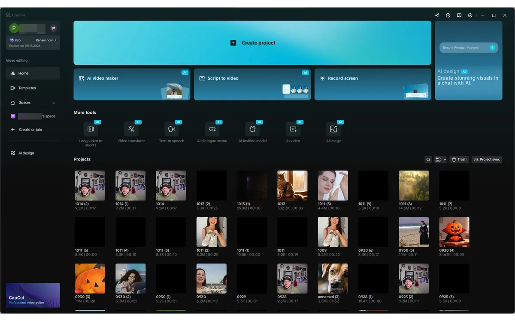The height and width of the screenshot is (321, 515).
Task: Open AI design in sidebar
Action: tap(33, 153)
